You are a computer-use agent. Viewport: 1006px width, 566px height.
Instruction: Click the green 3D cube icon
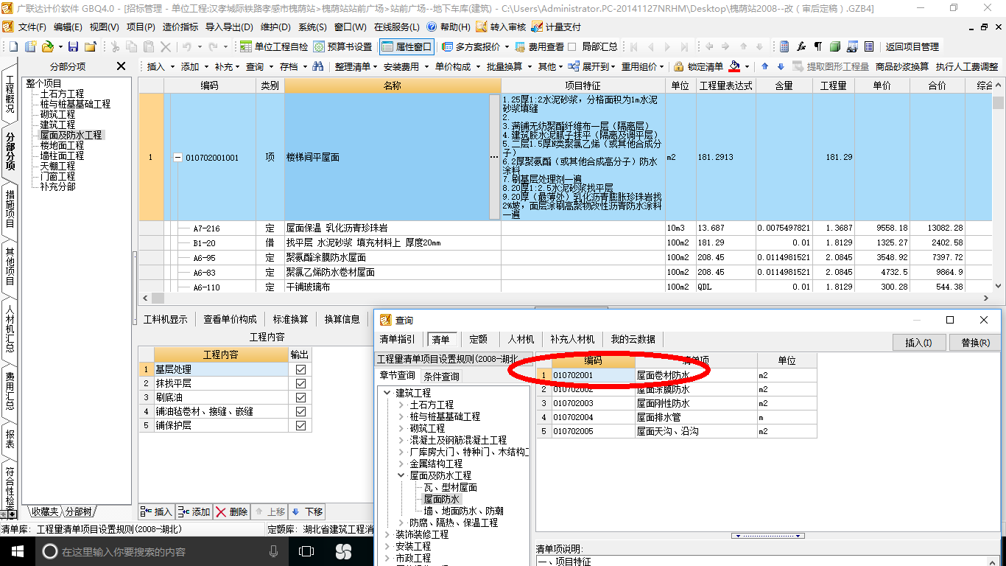pyautogui.click(x=835, y=46)
